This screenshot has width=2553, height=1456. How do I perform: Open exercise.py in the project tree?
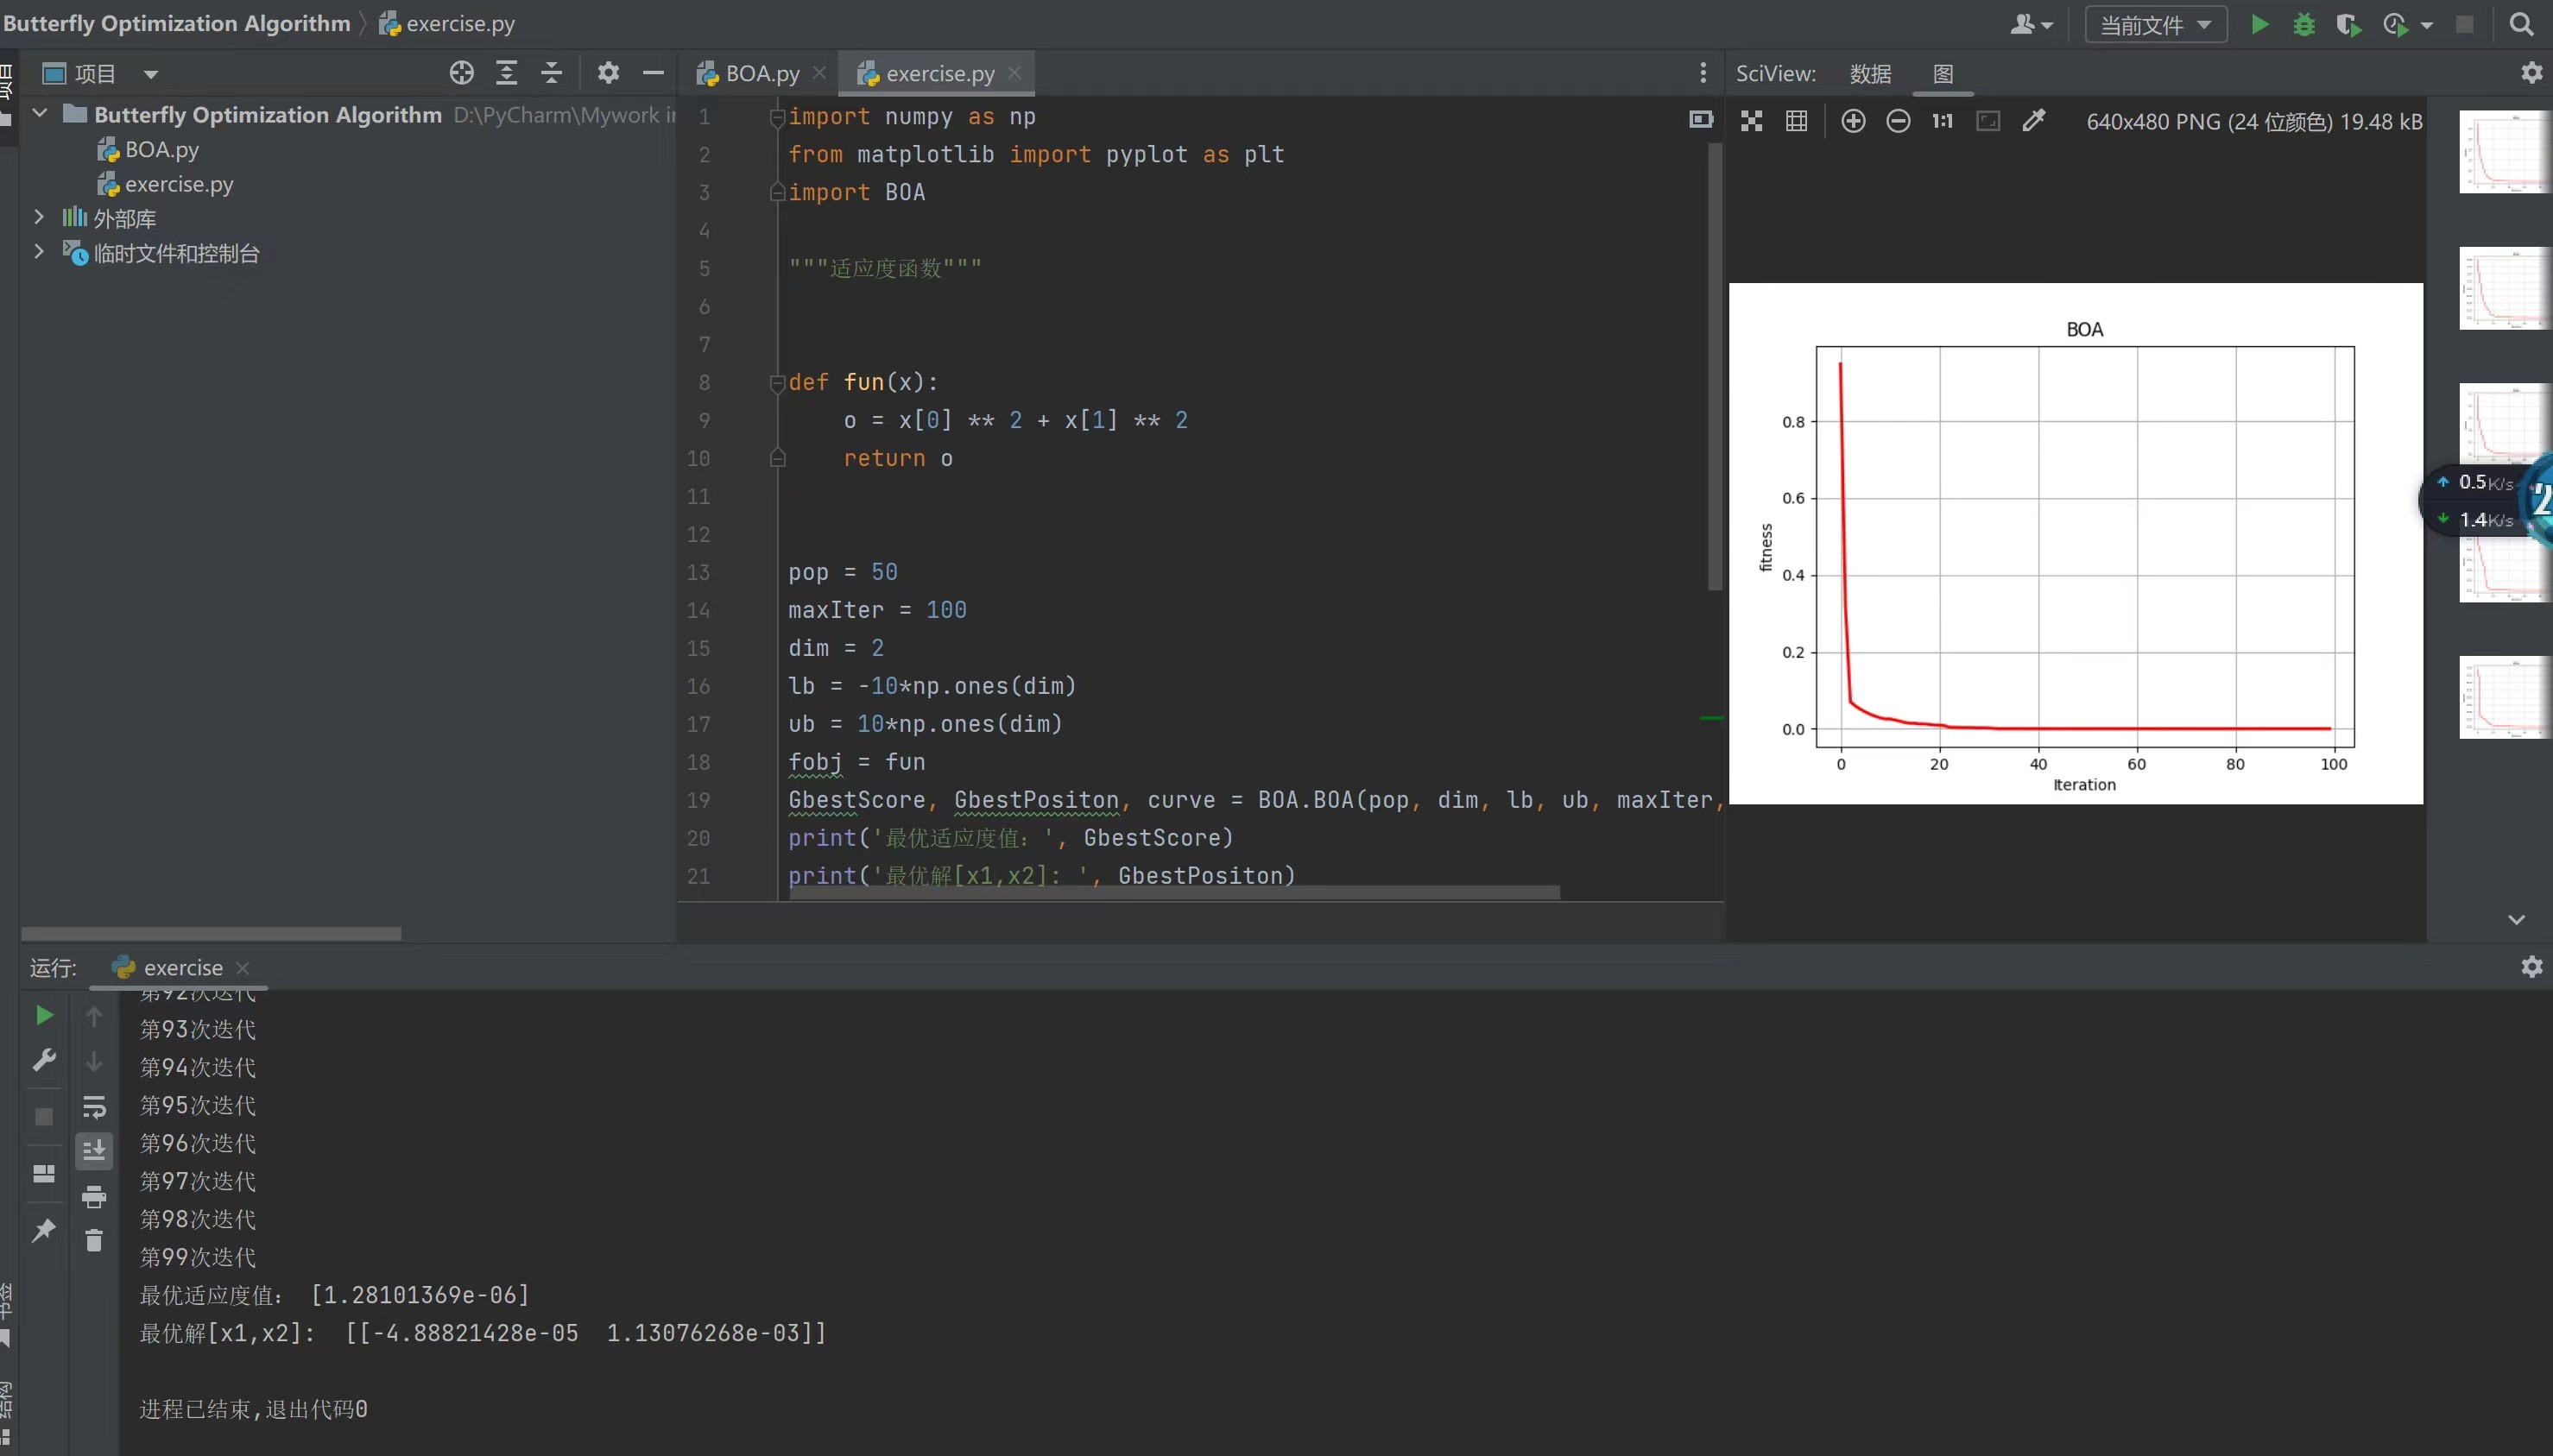pyautogui.click(x=178, y=184)
